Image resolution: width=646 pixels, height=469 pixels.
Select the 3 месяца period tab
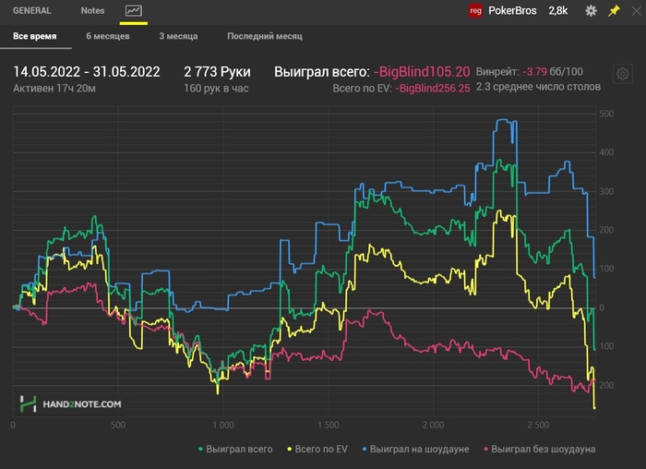[x=178, y=36]
